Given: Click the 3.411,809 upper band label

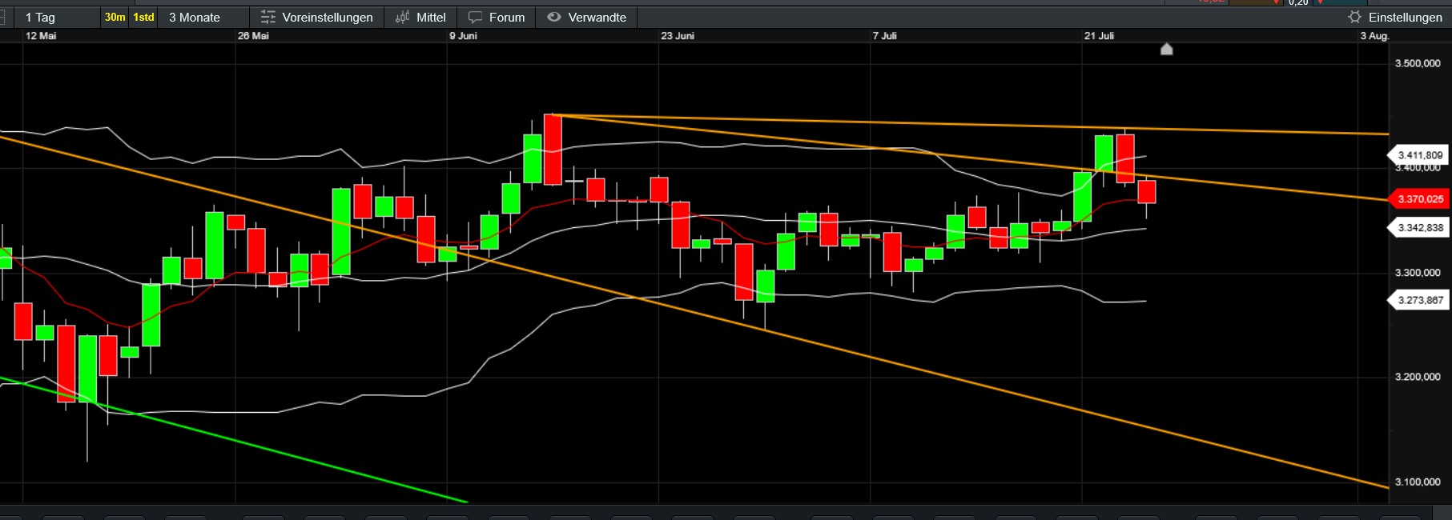Looking at the screenshot, I should click(x=1420, y=155).
